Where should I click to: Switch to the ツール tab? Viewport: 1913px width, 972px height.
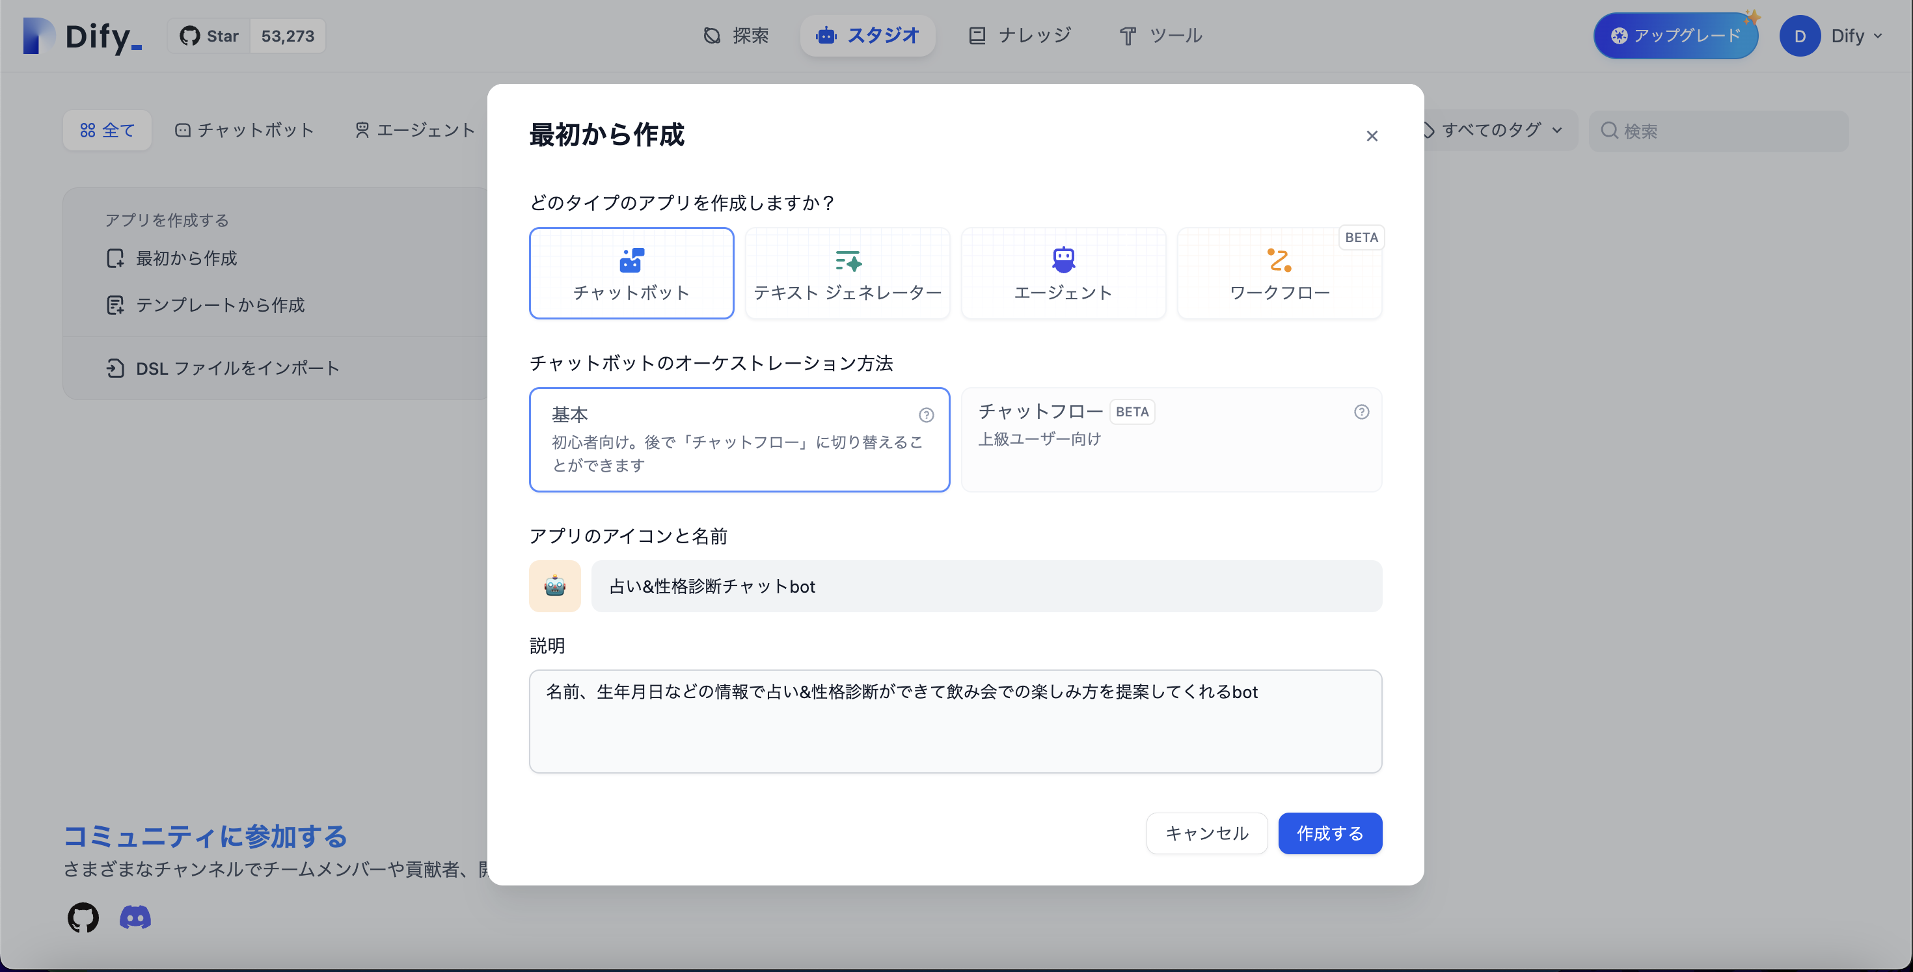tap(1161, 35)
